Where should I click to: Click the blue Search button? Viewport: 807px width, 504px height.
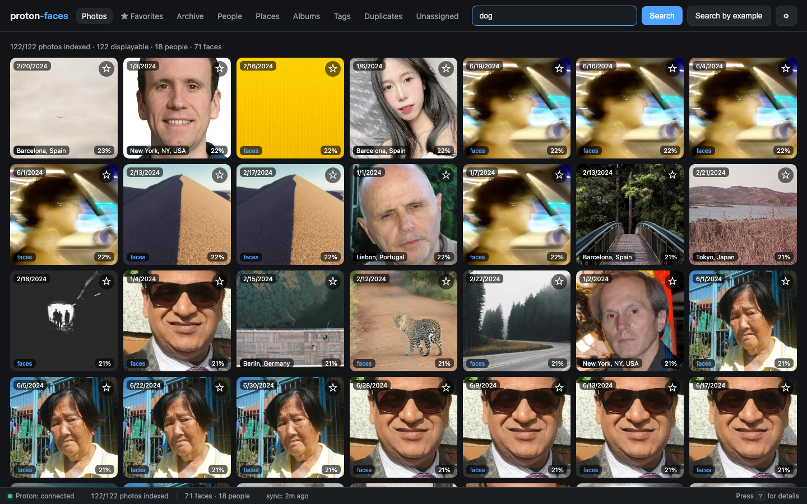[x=662, y=16]
